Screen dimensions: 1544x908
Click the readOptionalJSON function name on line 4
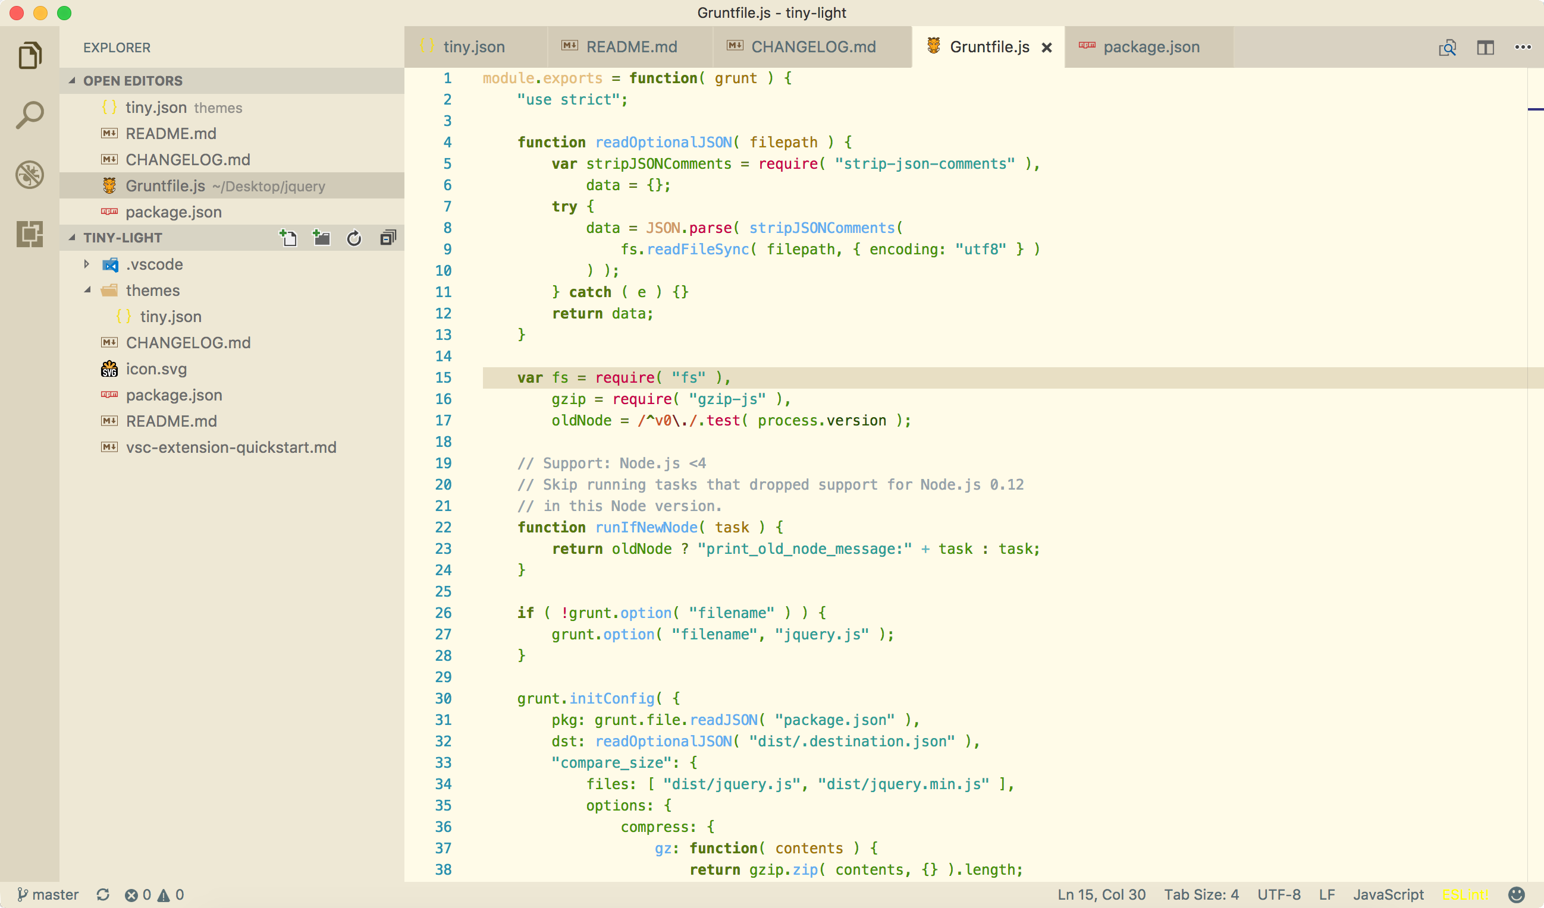pyautogui.click(x=664, y=142)
